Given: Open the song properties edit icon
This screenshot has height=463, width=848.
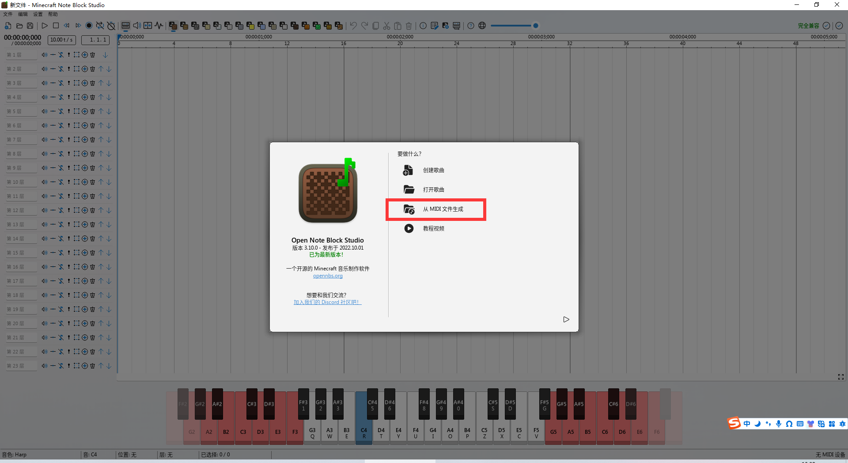Looking at the screenshot, I should pyautogui.click(x=434, y=26).
